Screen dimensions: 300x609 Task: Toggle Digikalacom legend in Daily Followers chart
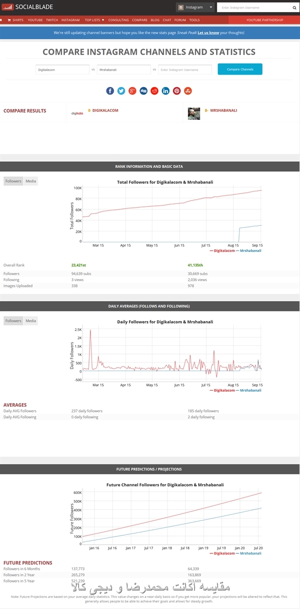(x=222, y=390)
